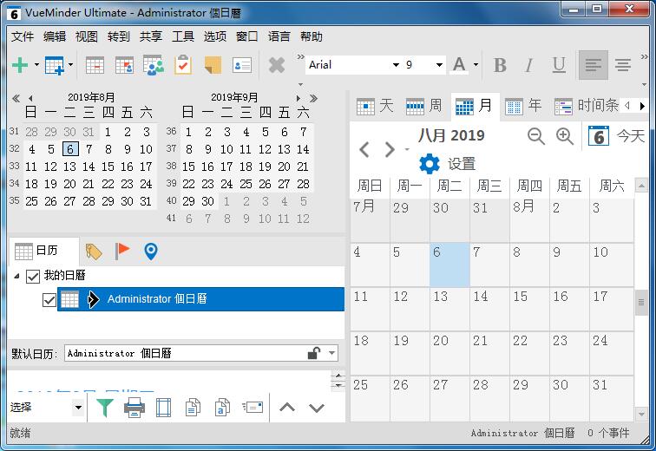Open the settings gear
This screenshot has height=451, width=656.
click(430, 163)
